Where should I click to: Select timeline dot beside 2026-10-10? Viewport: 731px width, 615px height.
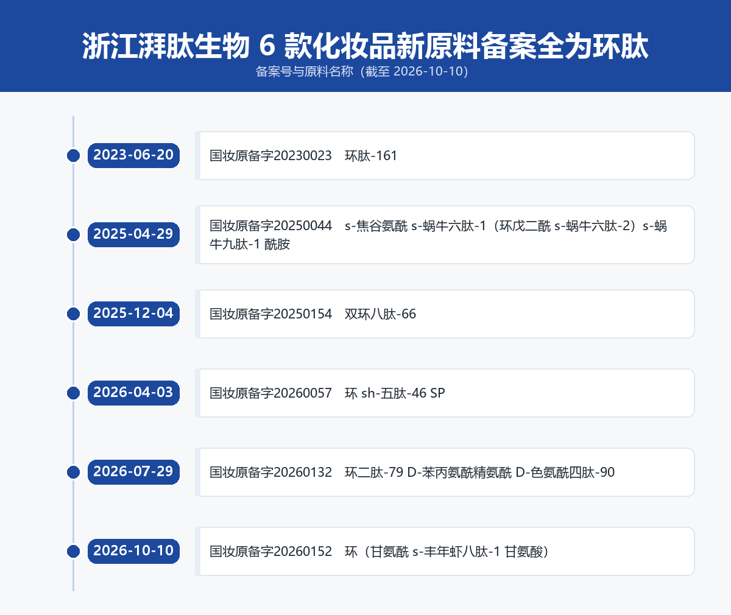coord(73,551)
